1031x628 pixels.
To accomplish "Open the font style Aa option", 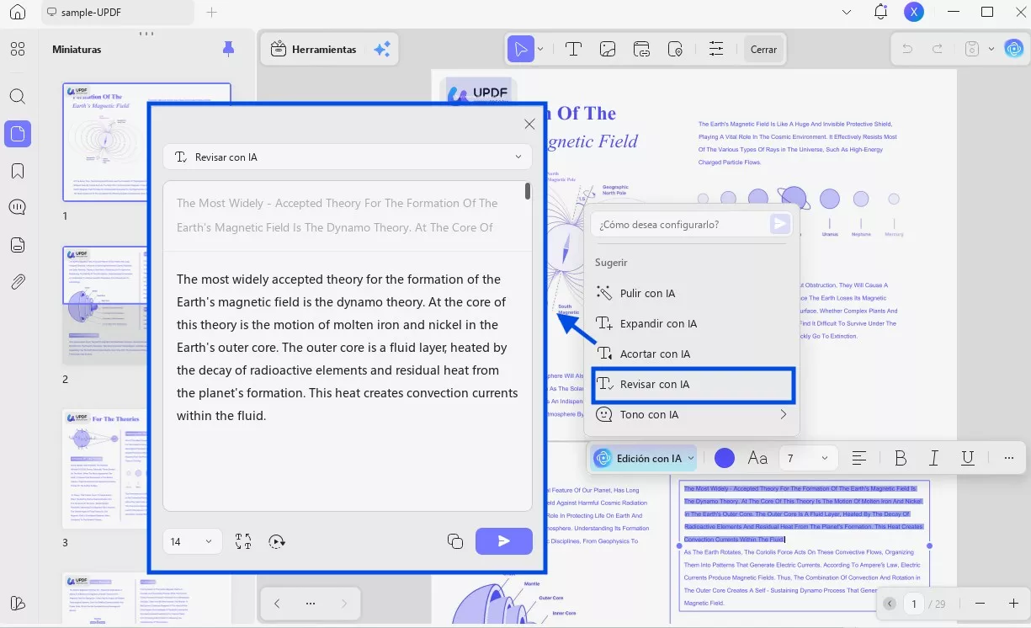I will (757, 458).
